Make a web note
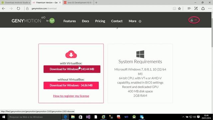Image resolution: width=213 pixels, height=120 pixels. coord(196,8)
